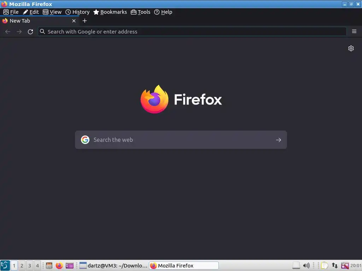The height and width of the screenshot is (271, 362).
Task: Switch to workspace 1
Action: click(x=14, y=265)
